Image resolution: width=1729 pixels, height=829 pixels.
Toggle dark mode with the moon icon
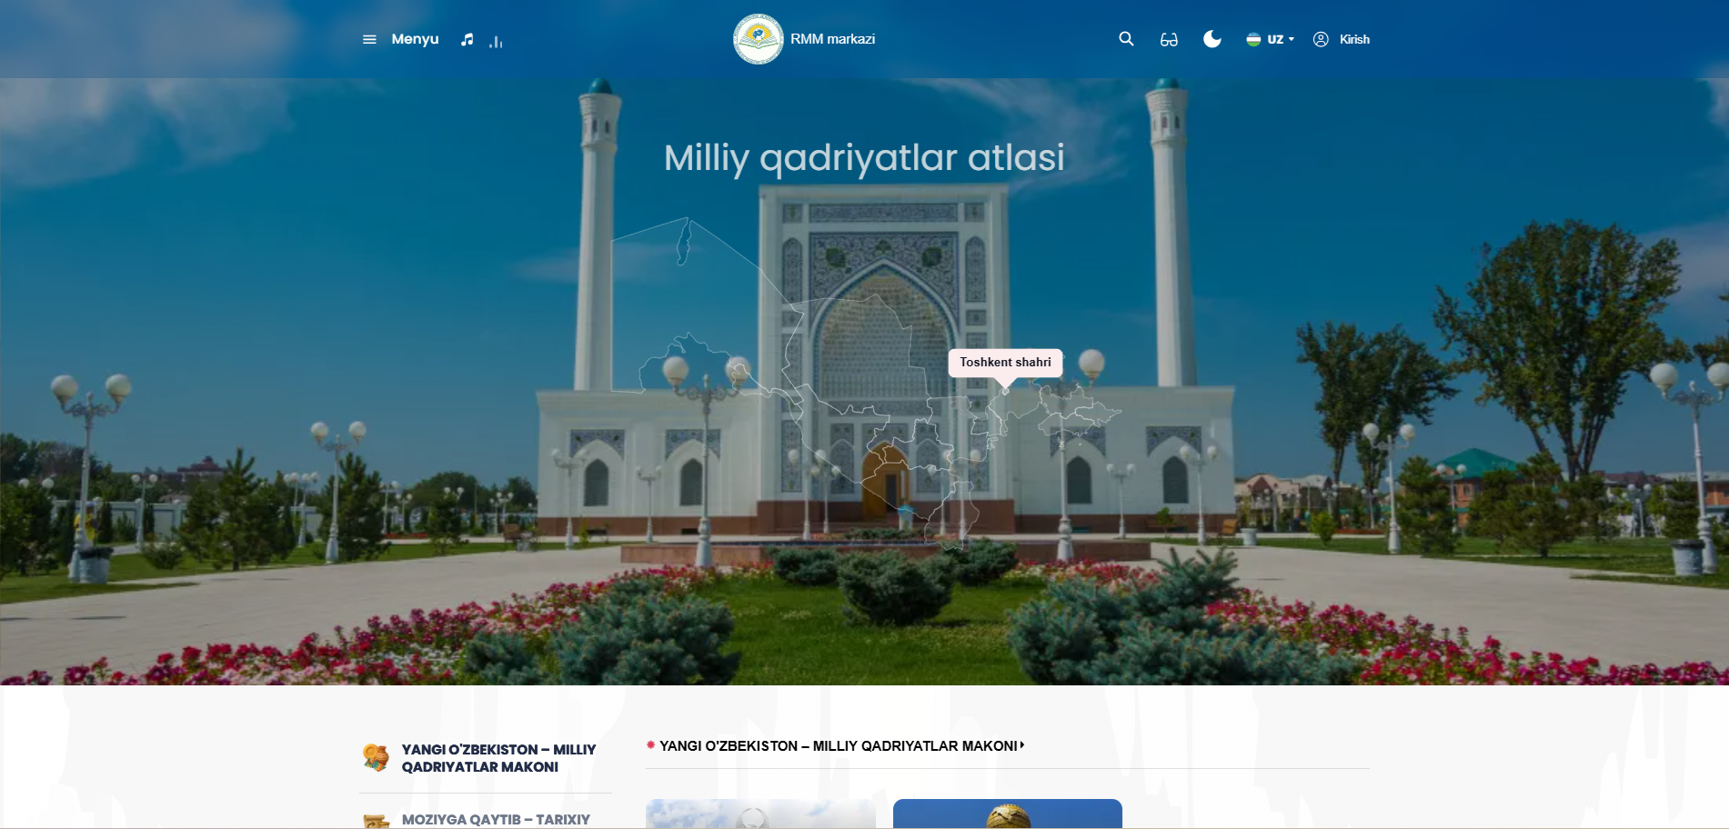1211,39
